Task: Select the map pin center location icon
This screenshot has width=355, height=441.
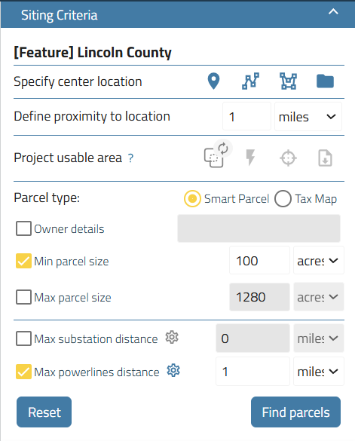Action: click(x=213, y=81)
